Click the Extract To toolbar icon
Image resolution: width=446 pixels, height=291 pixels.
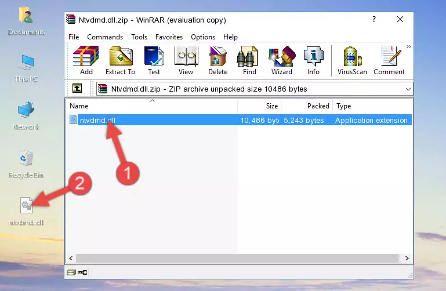tap(120, 60)
